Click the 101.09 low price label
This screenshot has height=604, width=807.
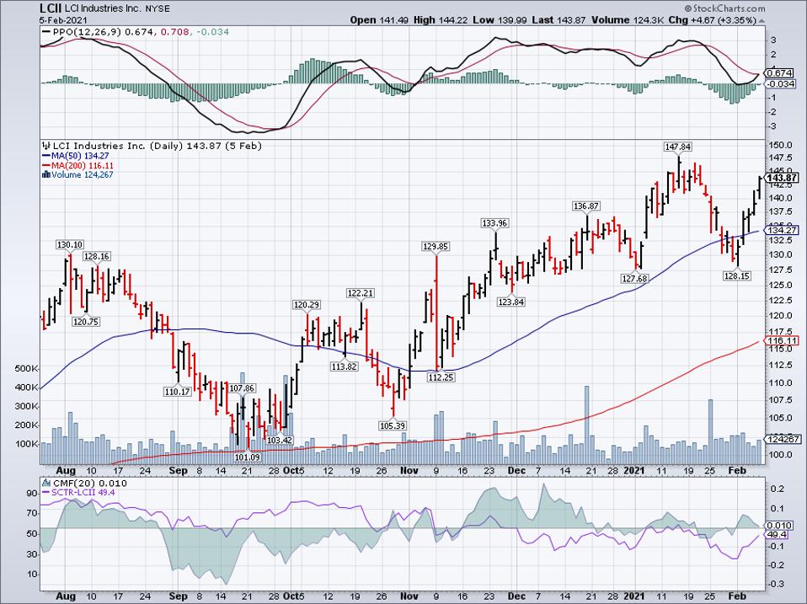(248, 457)
